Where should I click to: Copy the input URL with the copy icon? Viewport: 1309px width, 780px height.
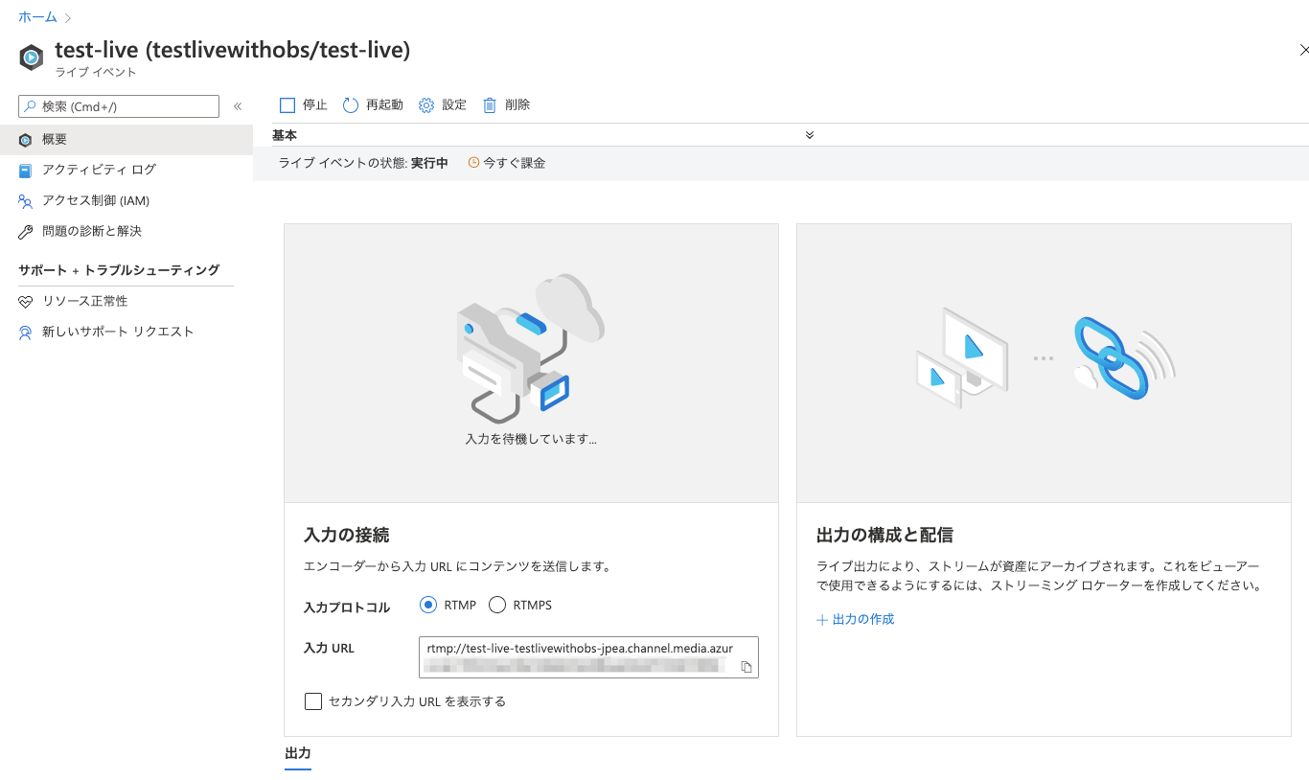(x=746, y=667)
